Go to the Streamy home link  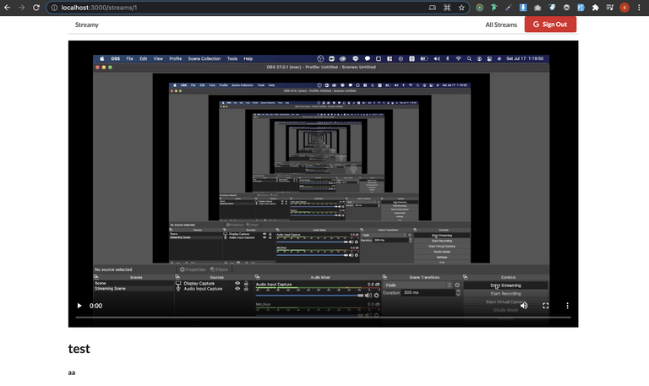87,24
